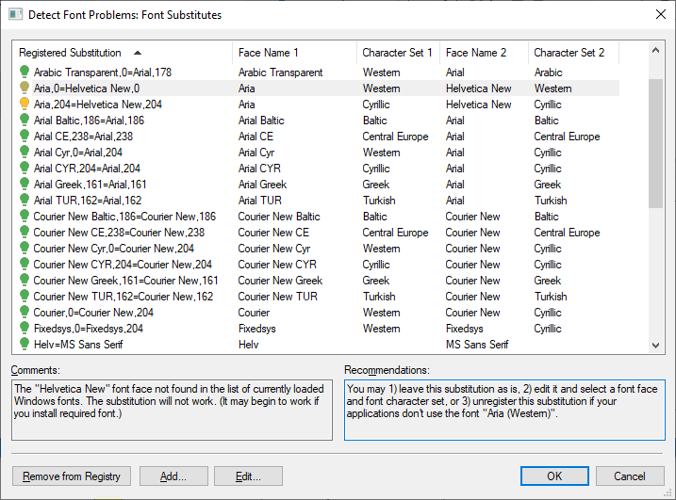Dismiss dialog with Cancel button
Viewport: 676px width, 500px height.
point(630,476)
